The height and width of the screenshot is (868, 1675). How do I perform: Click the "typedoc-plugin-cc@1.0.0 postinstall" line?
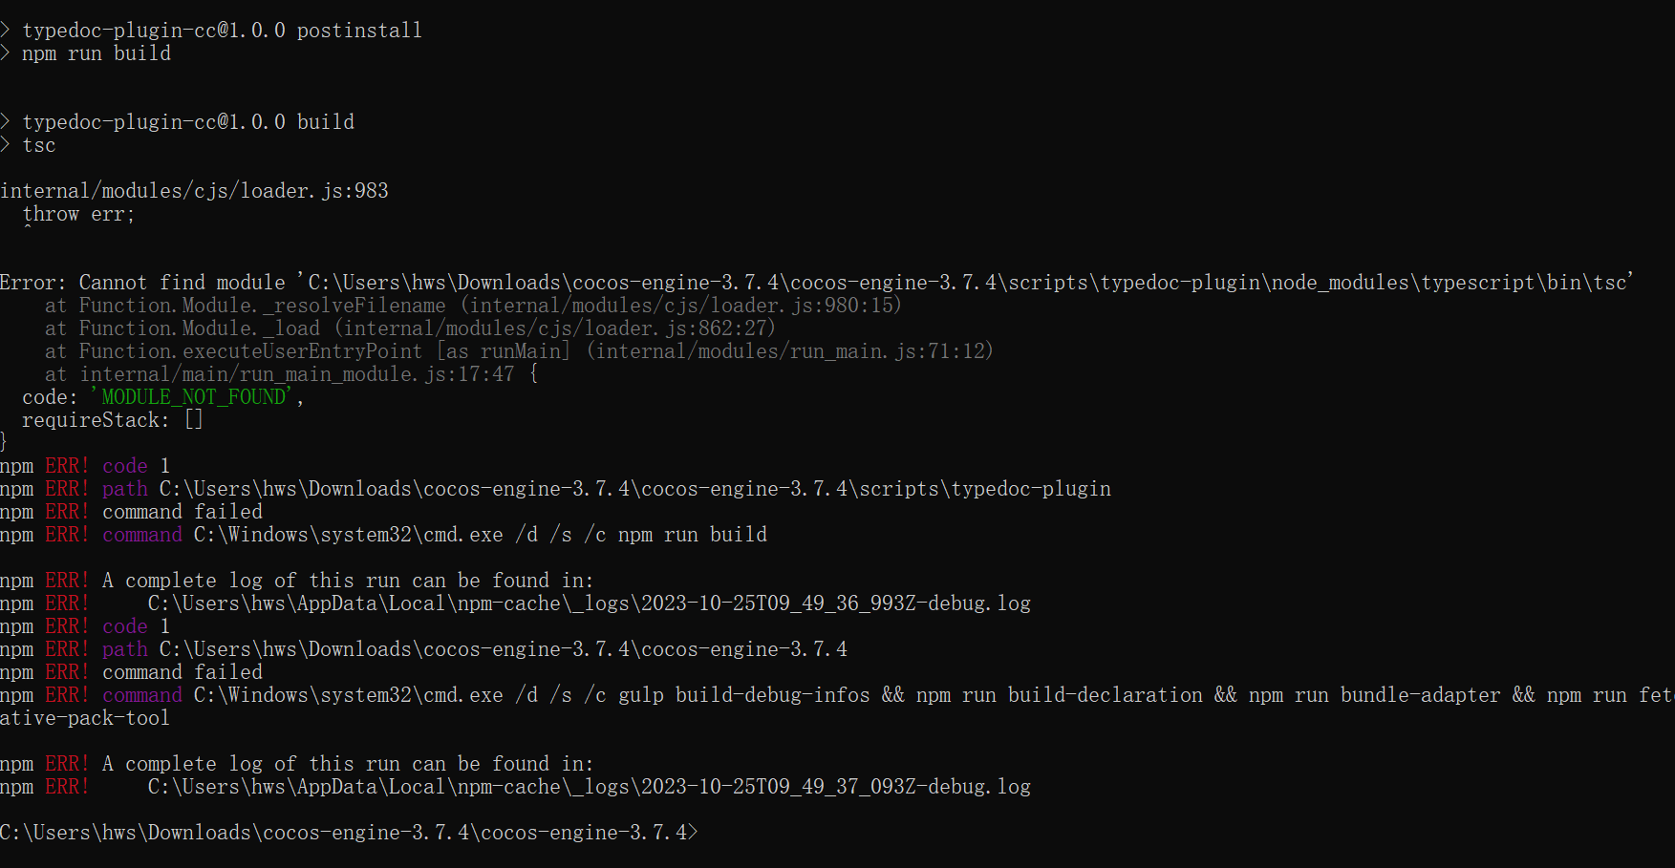pos(222,31)
